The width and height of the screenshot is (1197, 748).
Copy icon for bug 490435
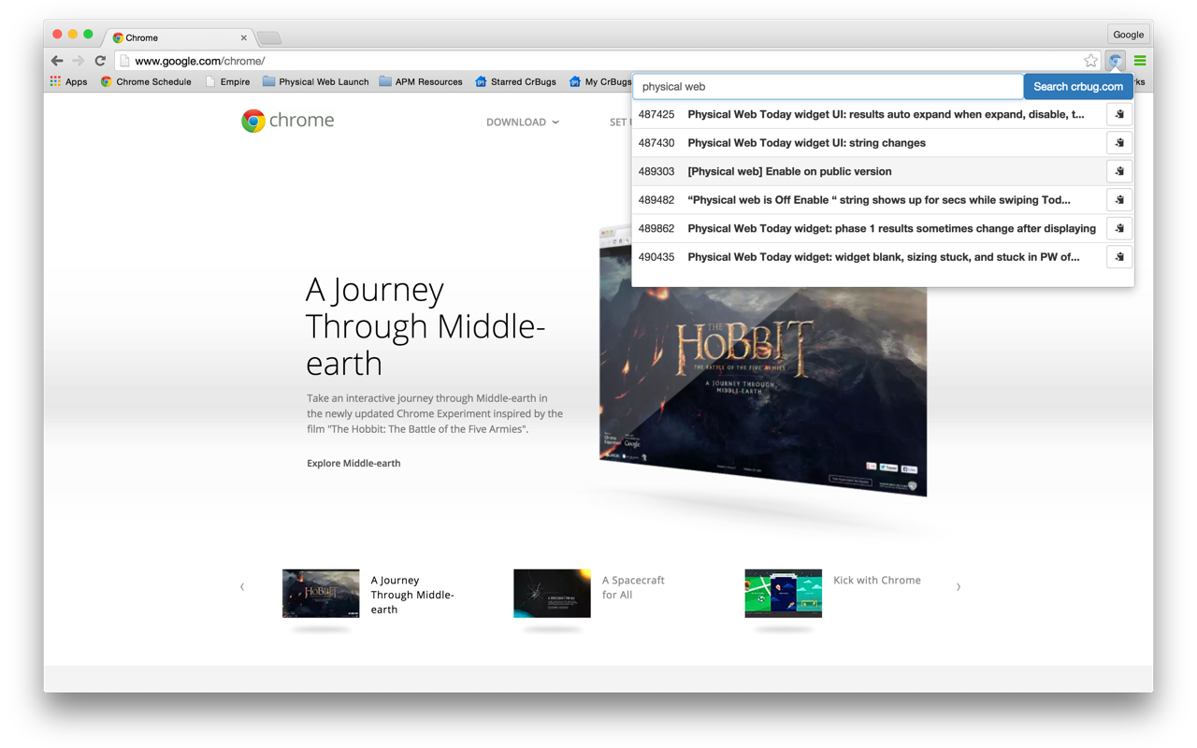click(x=1119, y=257)
